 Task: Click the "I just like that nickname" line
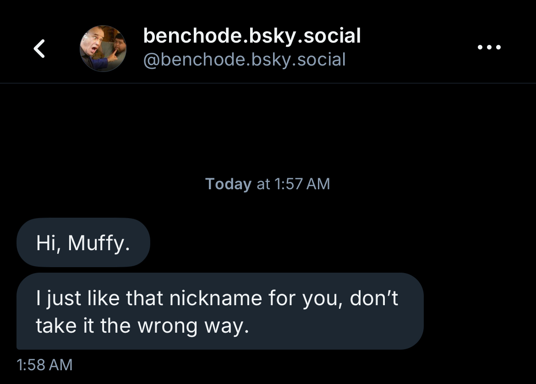click(217, 298)
